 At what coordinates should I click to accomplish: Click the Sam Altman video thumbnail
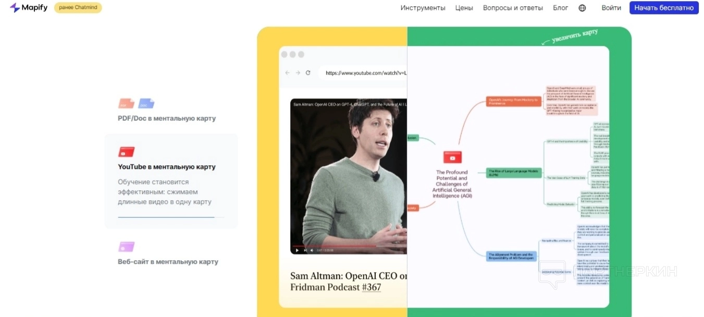point(349,177)
